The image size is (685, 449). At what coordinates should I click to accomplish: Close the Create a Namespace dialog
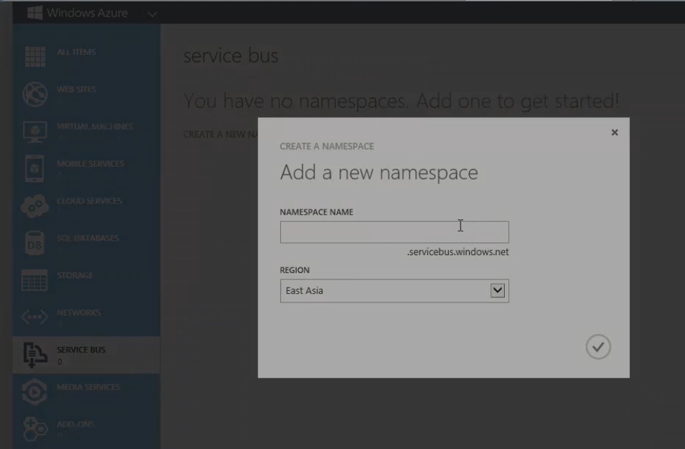(x=615, y=132)
